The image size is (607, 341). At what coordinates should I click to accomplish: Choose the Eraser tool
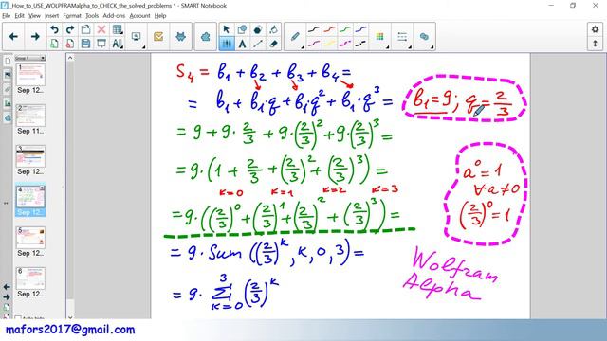coord(274,44)
